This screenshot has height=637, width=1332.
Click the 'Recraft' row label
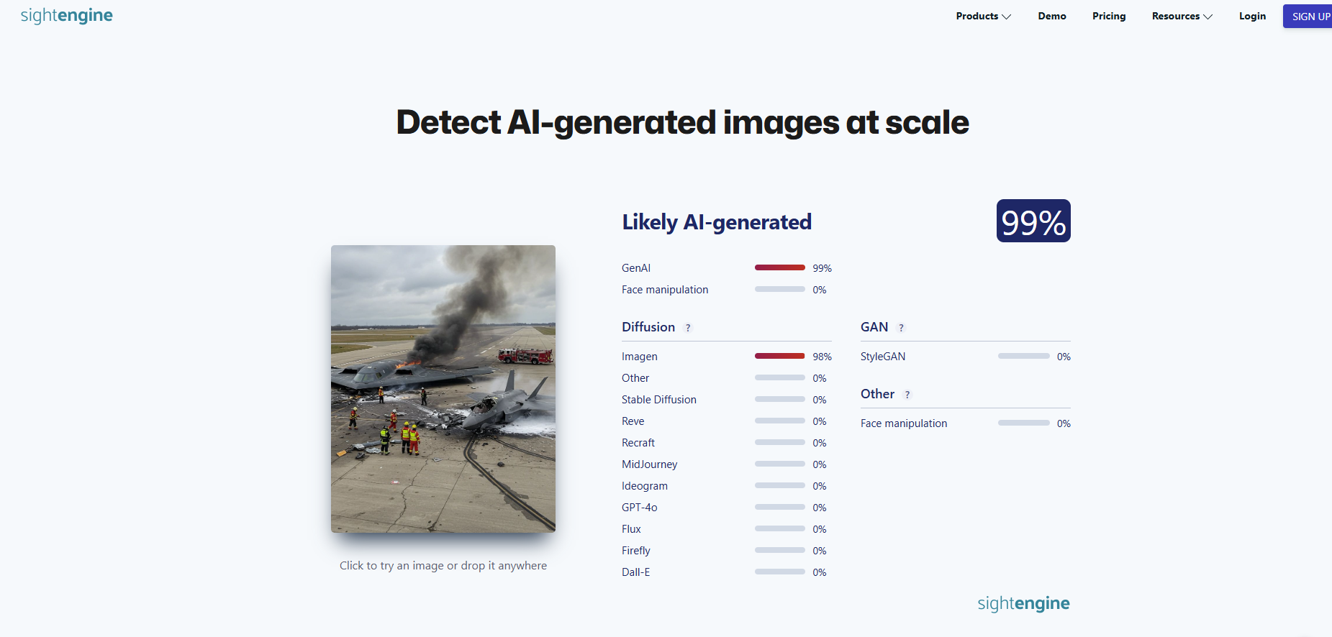click(x=638, y=443)
